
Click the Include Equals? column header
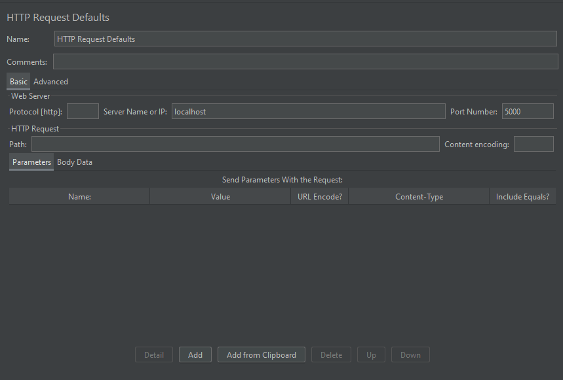pos(522,197)
